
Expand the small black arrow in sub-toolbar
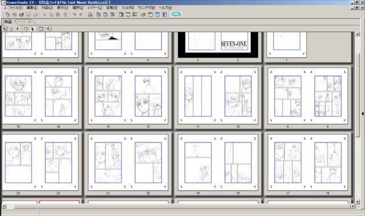click(x=18, y=29)
